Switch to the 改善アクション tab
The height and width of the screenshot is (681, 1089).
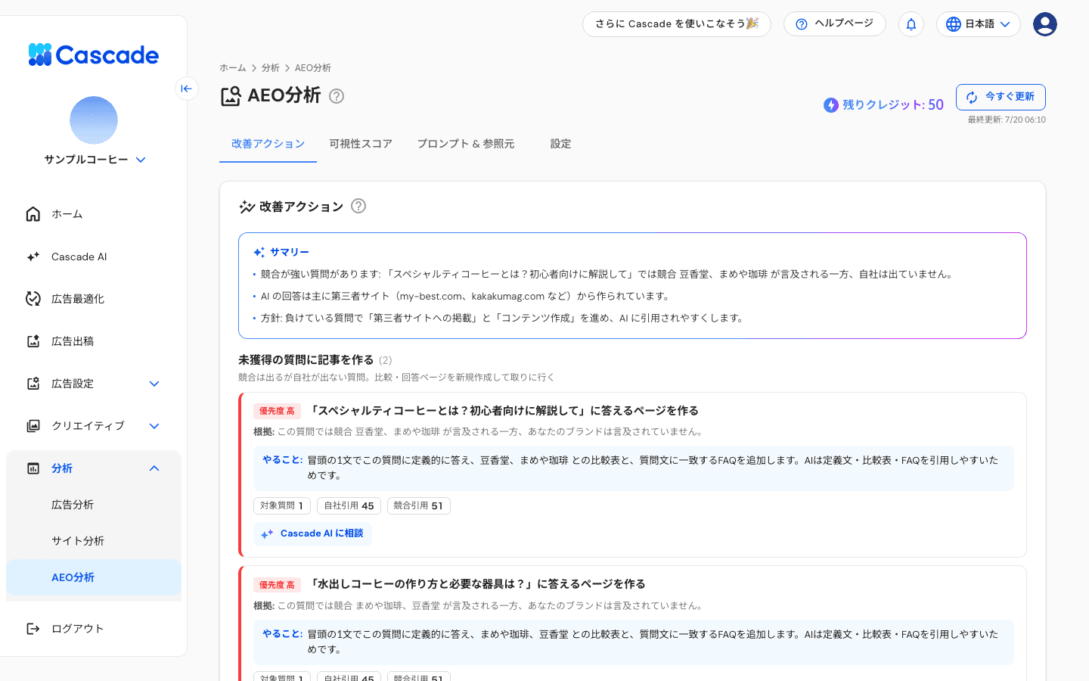coord(268,144)
